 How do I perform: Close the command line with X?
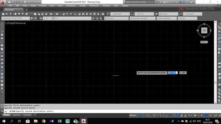(2, 107)
